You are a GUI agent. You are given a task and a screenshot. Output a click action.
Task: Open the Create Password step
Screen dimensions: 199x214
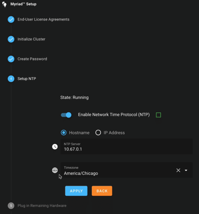point(32,59)
